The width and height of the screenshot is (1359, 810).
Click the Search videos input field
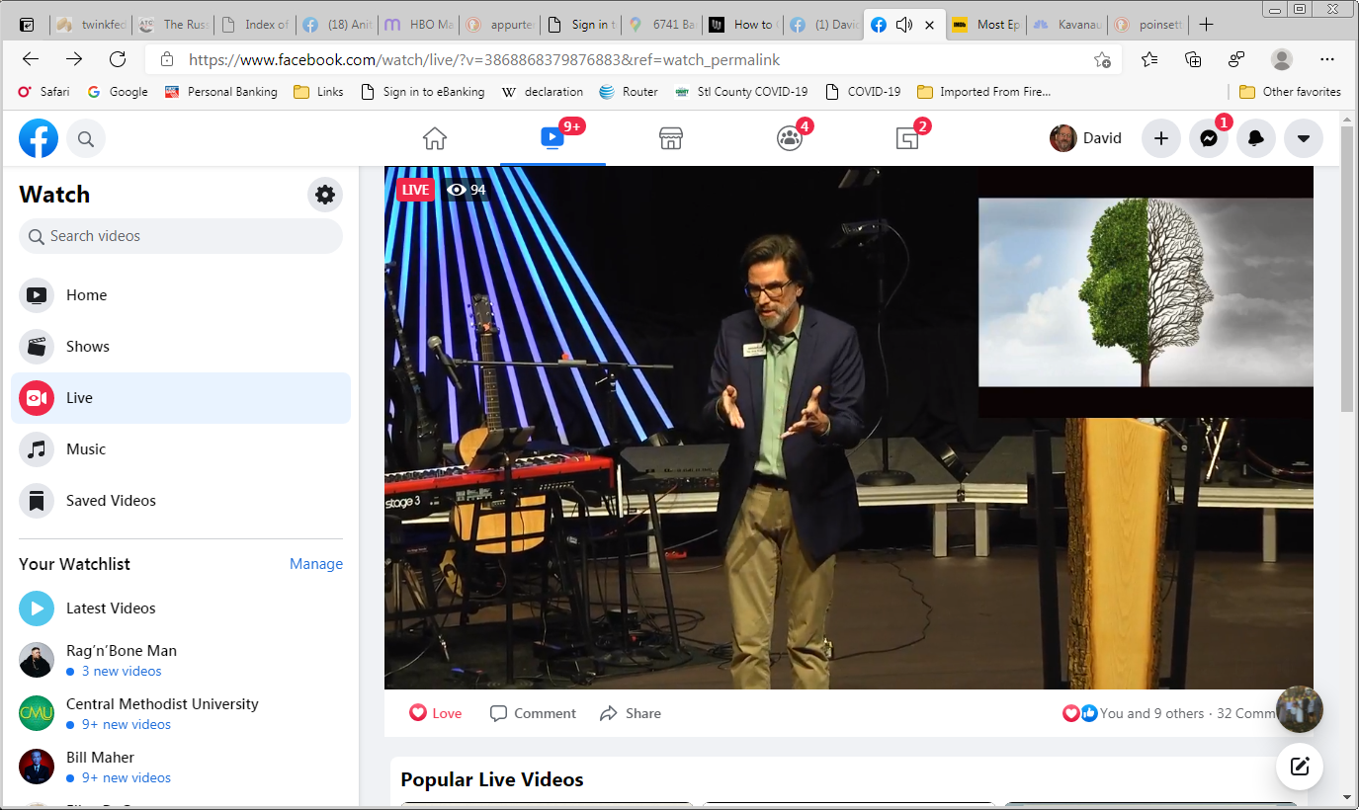181,236
